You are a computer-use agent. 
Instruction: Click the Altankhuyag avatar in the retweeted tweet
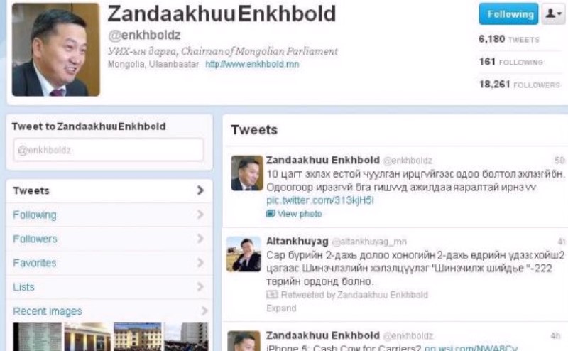[x=244, y=254]
